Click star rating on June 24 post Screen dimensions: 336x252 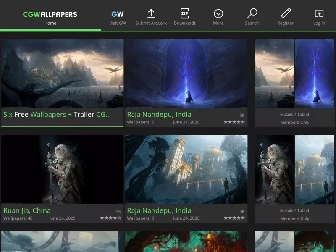(x=234, y=218)
